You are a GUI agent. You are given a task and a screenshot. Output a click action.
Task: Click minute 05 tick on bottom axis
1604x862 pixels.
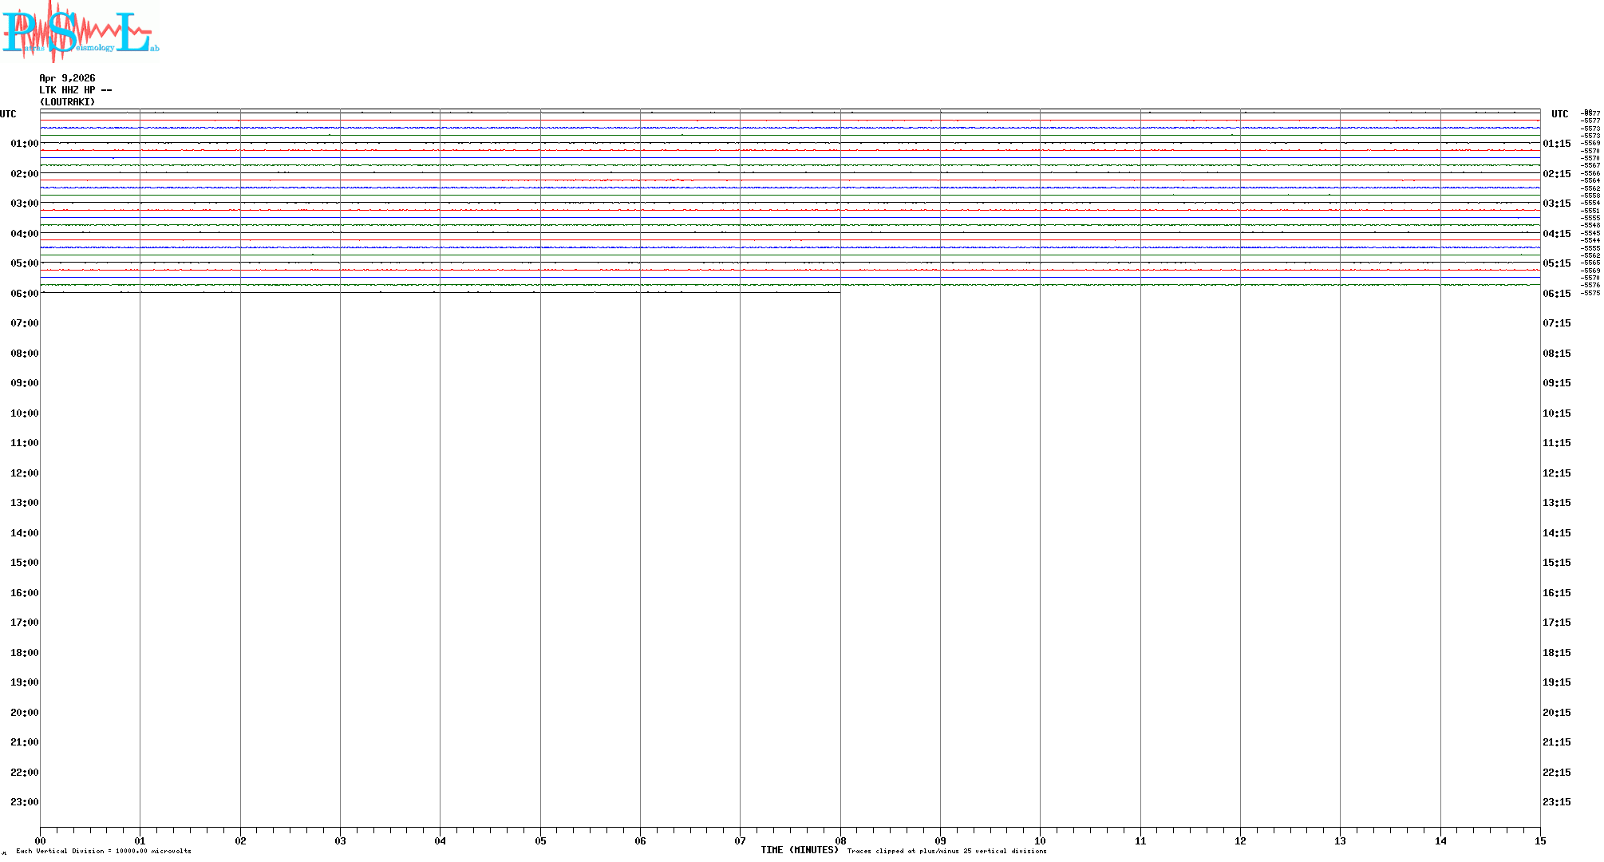tap(540, 840)
